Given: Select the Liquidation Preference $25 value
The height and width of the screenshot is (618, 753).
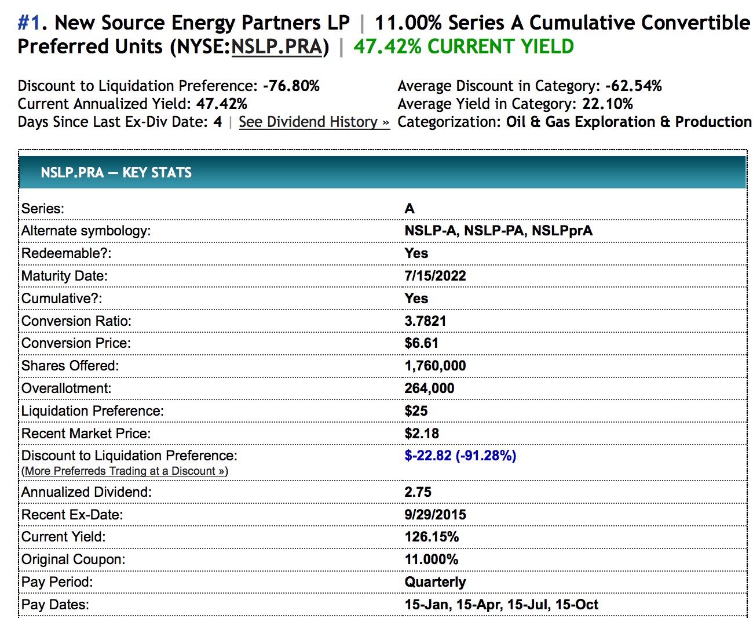Looking at the screenshot, I should coord(416,411).
